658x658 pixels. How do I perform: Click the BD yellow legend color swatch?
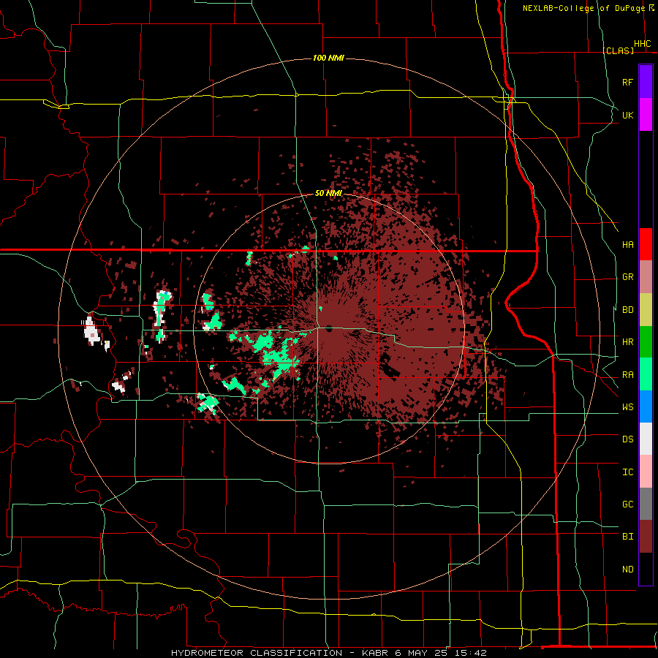click(x=646, y=310)
